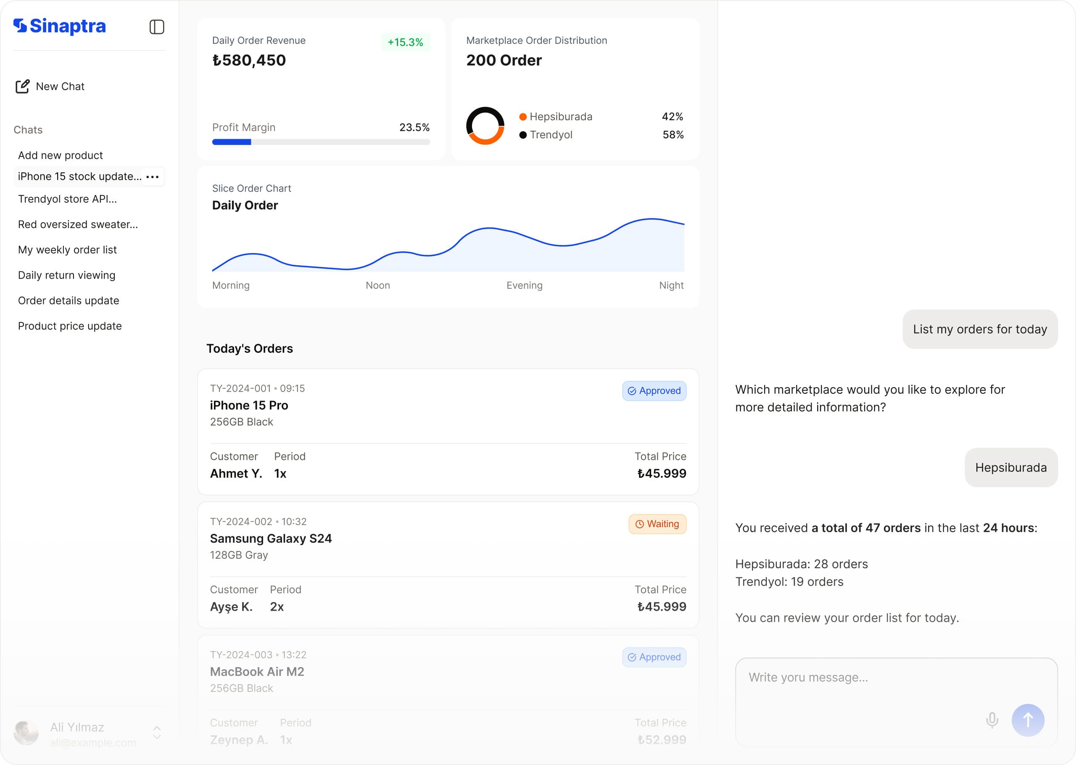1076x765 pixels.
Task: Click the 'List my orders for today' message bubble
Action: click(980, 329)
